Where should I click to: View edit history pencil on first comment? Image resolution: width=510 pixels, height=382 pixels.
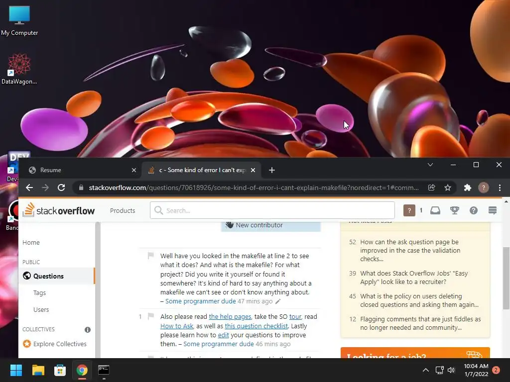point(278,301)
